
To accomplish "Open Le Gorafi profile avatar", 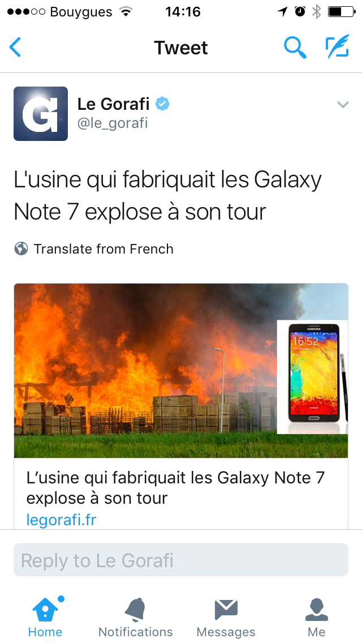I will click(x=41, y=114).
